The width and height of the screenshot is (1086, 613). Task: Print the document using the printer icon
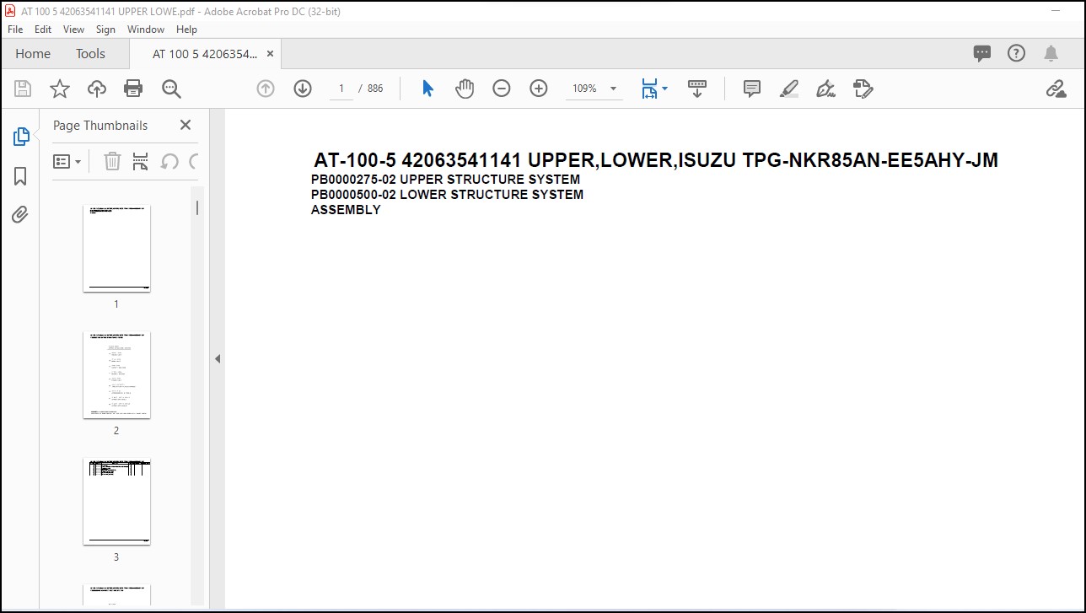[x=133, y=89]
